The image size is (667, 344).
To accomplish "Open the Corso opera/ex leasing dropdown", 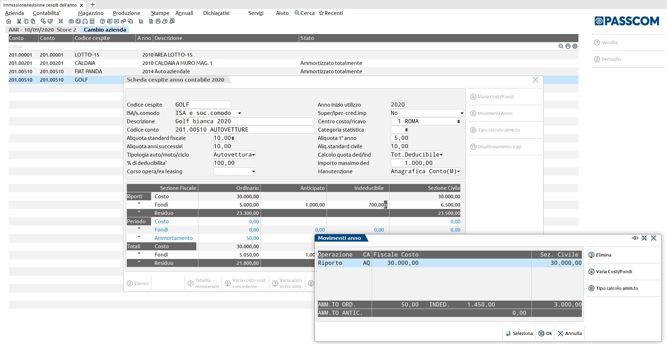I will [x=254, y=171].
